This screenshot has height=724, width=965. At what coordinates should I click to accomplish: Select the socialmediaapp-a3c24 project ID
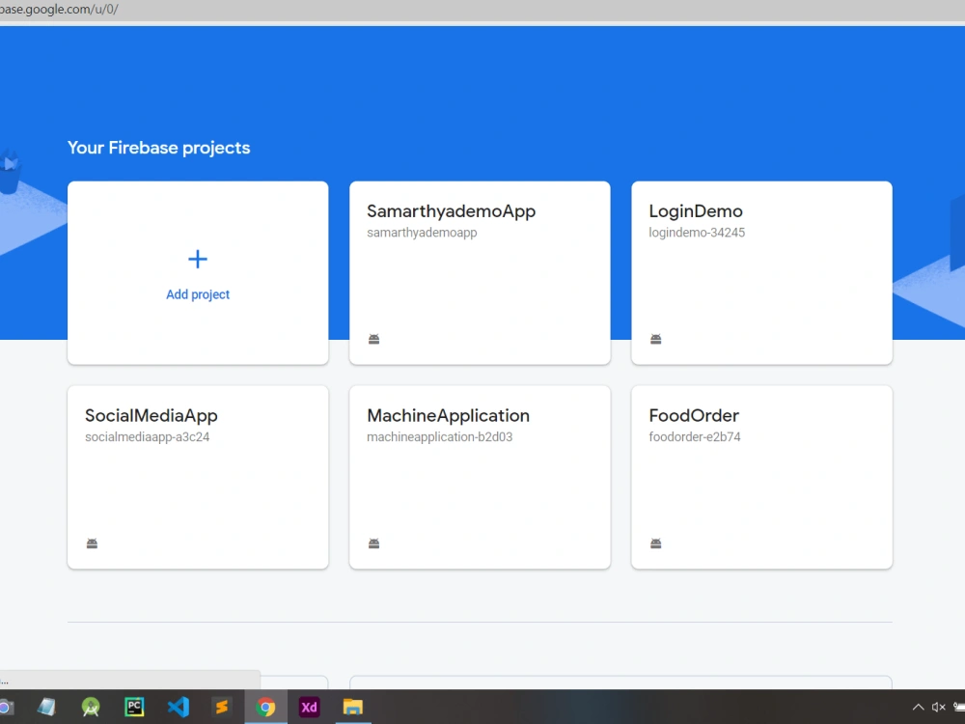tap(147, 437)
